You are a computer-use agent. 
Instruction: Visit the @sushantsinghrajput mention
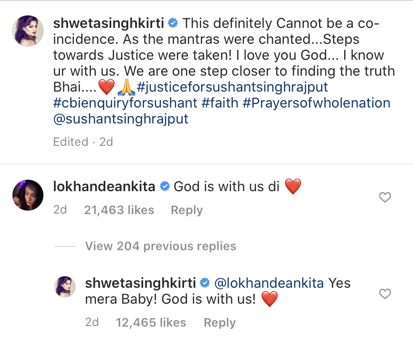121,120
